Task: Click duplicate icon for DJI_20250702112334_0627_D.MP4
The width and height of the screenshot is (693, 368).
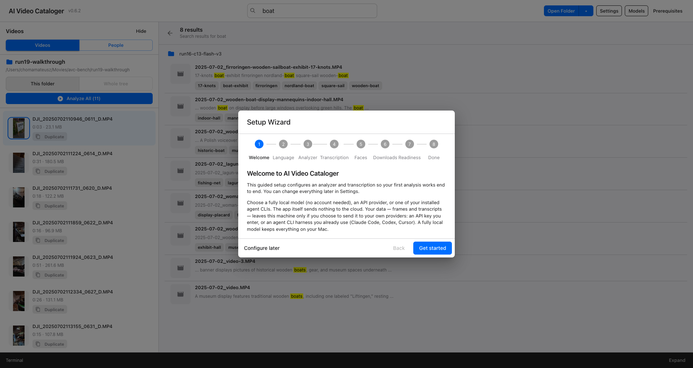Action: [38, 310]
